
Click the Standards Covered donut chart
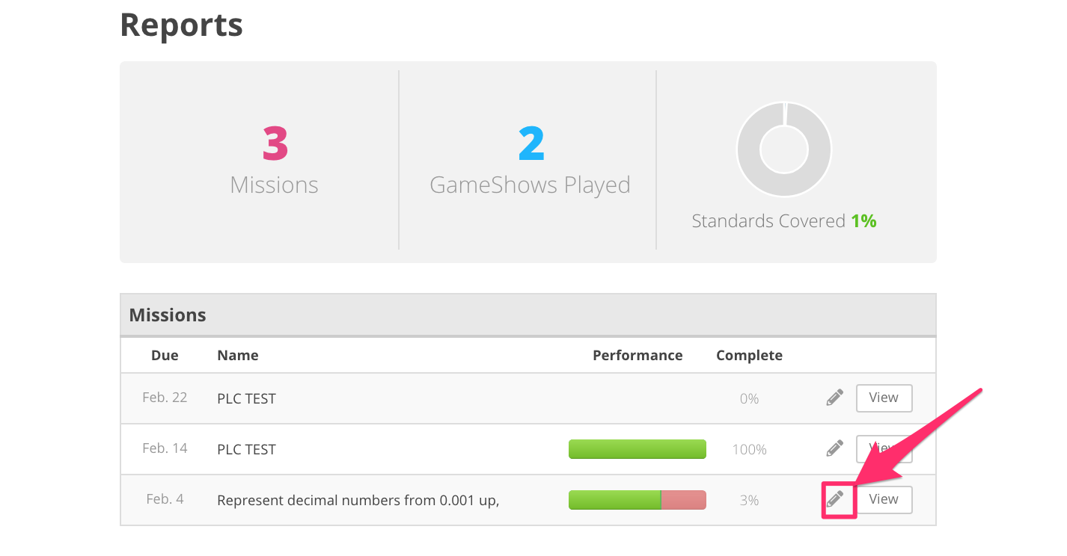[x=784, y=149]
